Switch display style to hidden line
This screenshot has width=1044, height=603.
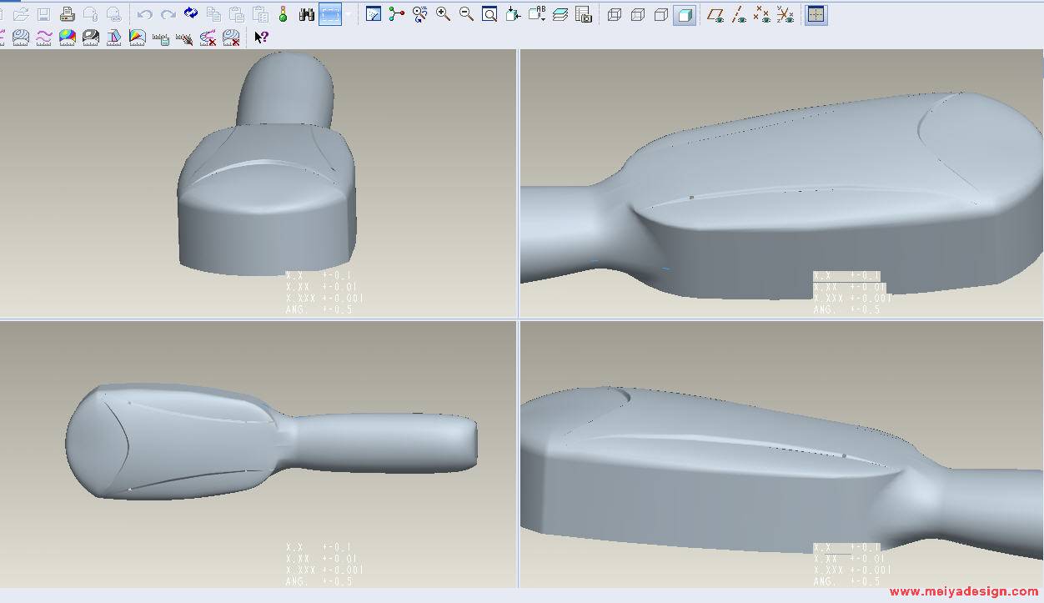click(638, 14)
